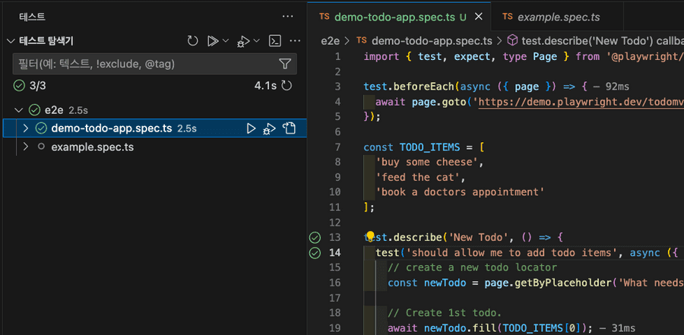684x335 pixels.
Task: Switch to example.spec.ts editor tab
Action: tap(557, 17)
